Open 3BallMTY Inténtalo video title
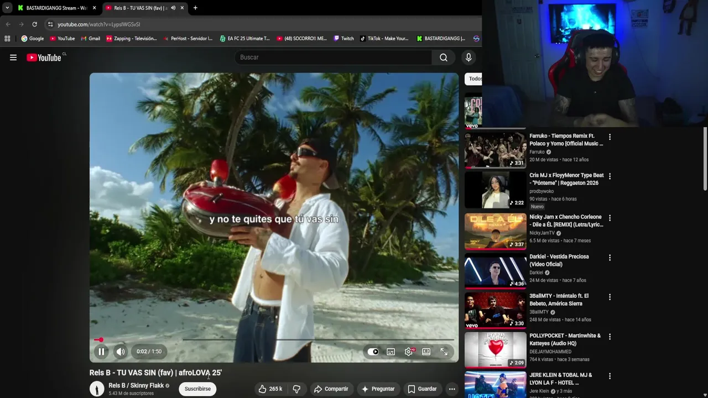 point(559,300)
